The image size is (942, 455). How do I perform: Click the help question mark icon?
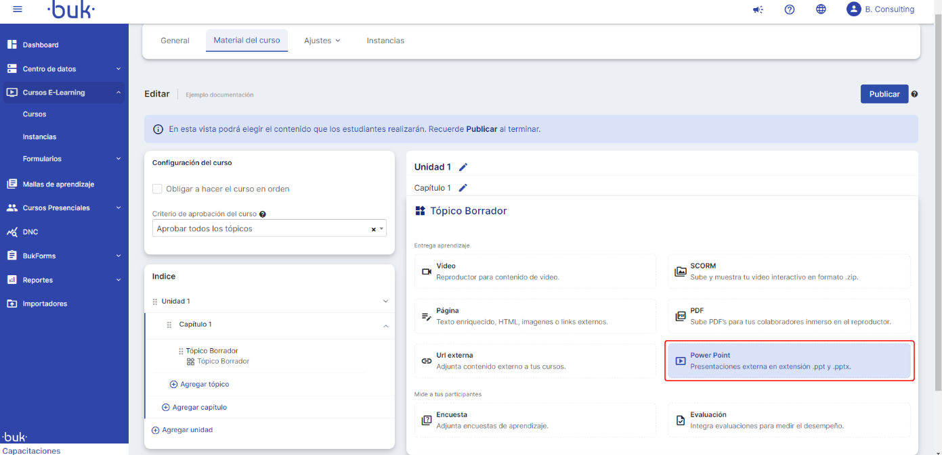[x=789, y=9]
